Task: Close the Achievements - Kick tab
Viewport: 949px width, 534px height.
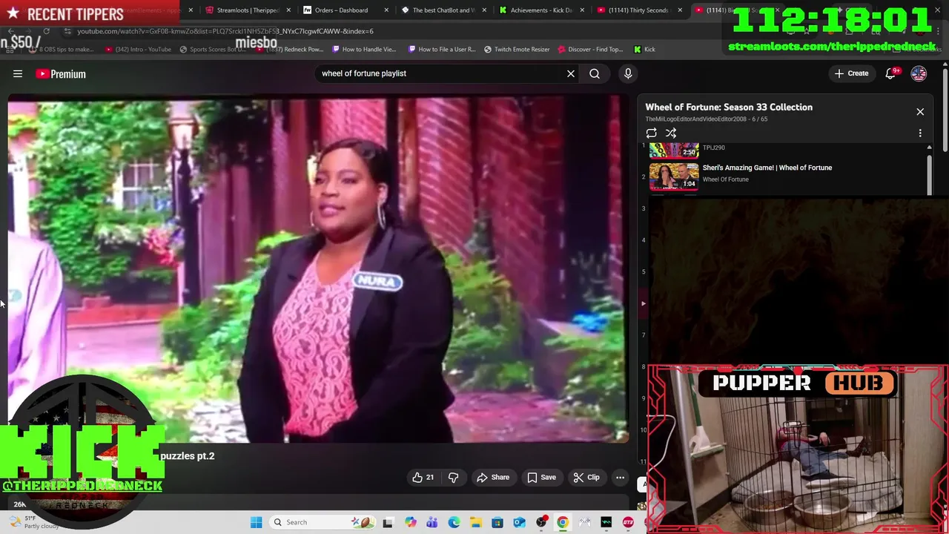Action: pos(582,10)
